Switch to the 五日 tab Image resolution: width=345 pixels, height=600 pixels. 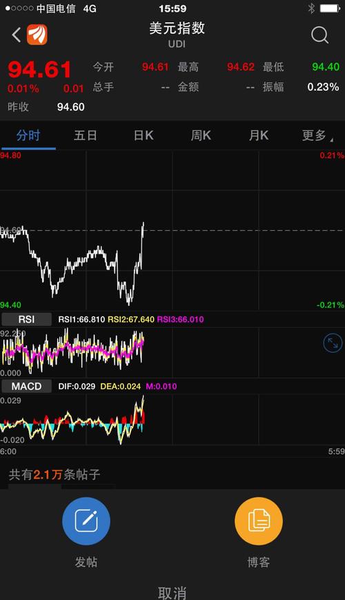pyautogui.click(x=85, y=135)
